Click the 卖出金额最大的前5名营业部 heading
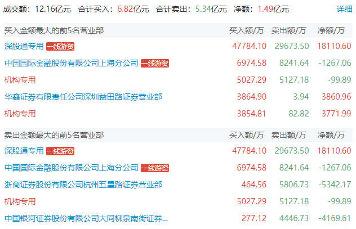 [x=54, y=135]
